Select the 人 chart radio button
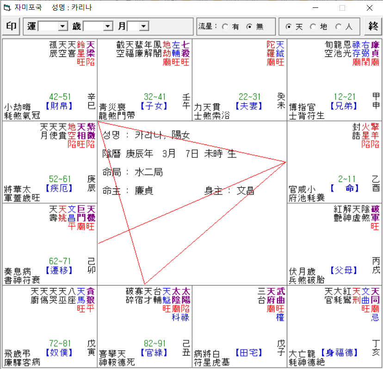 pos(338,27)
